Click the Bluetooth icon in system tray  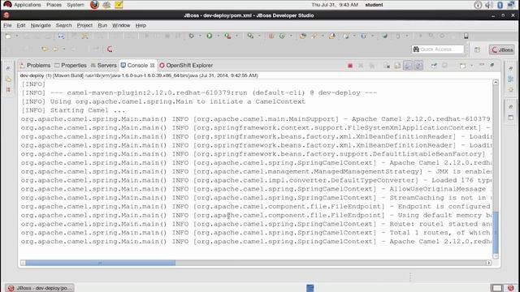tap(500, 5)
